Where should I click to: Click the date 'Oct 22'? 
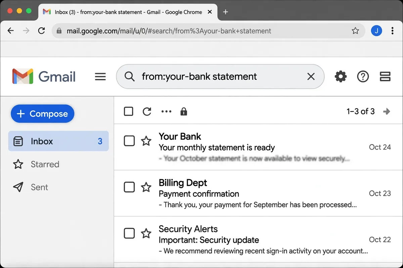pos(380,240)
